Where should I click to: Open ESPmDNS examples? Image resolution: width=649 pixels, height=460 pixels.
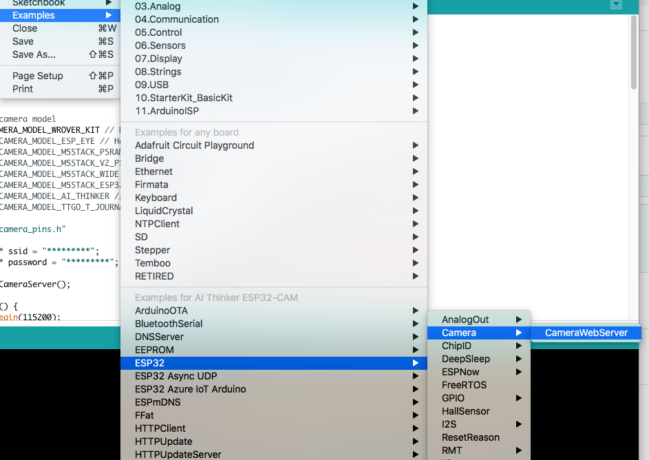(274, 402)
